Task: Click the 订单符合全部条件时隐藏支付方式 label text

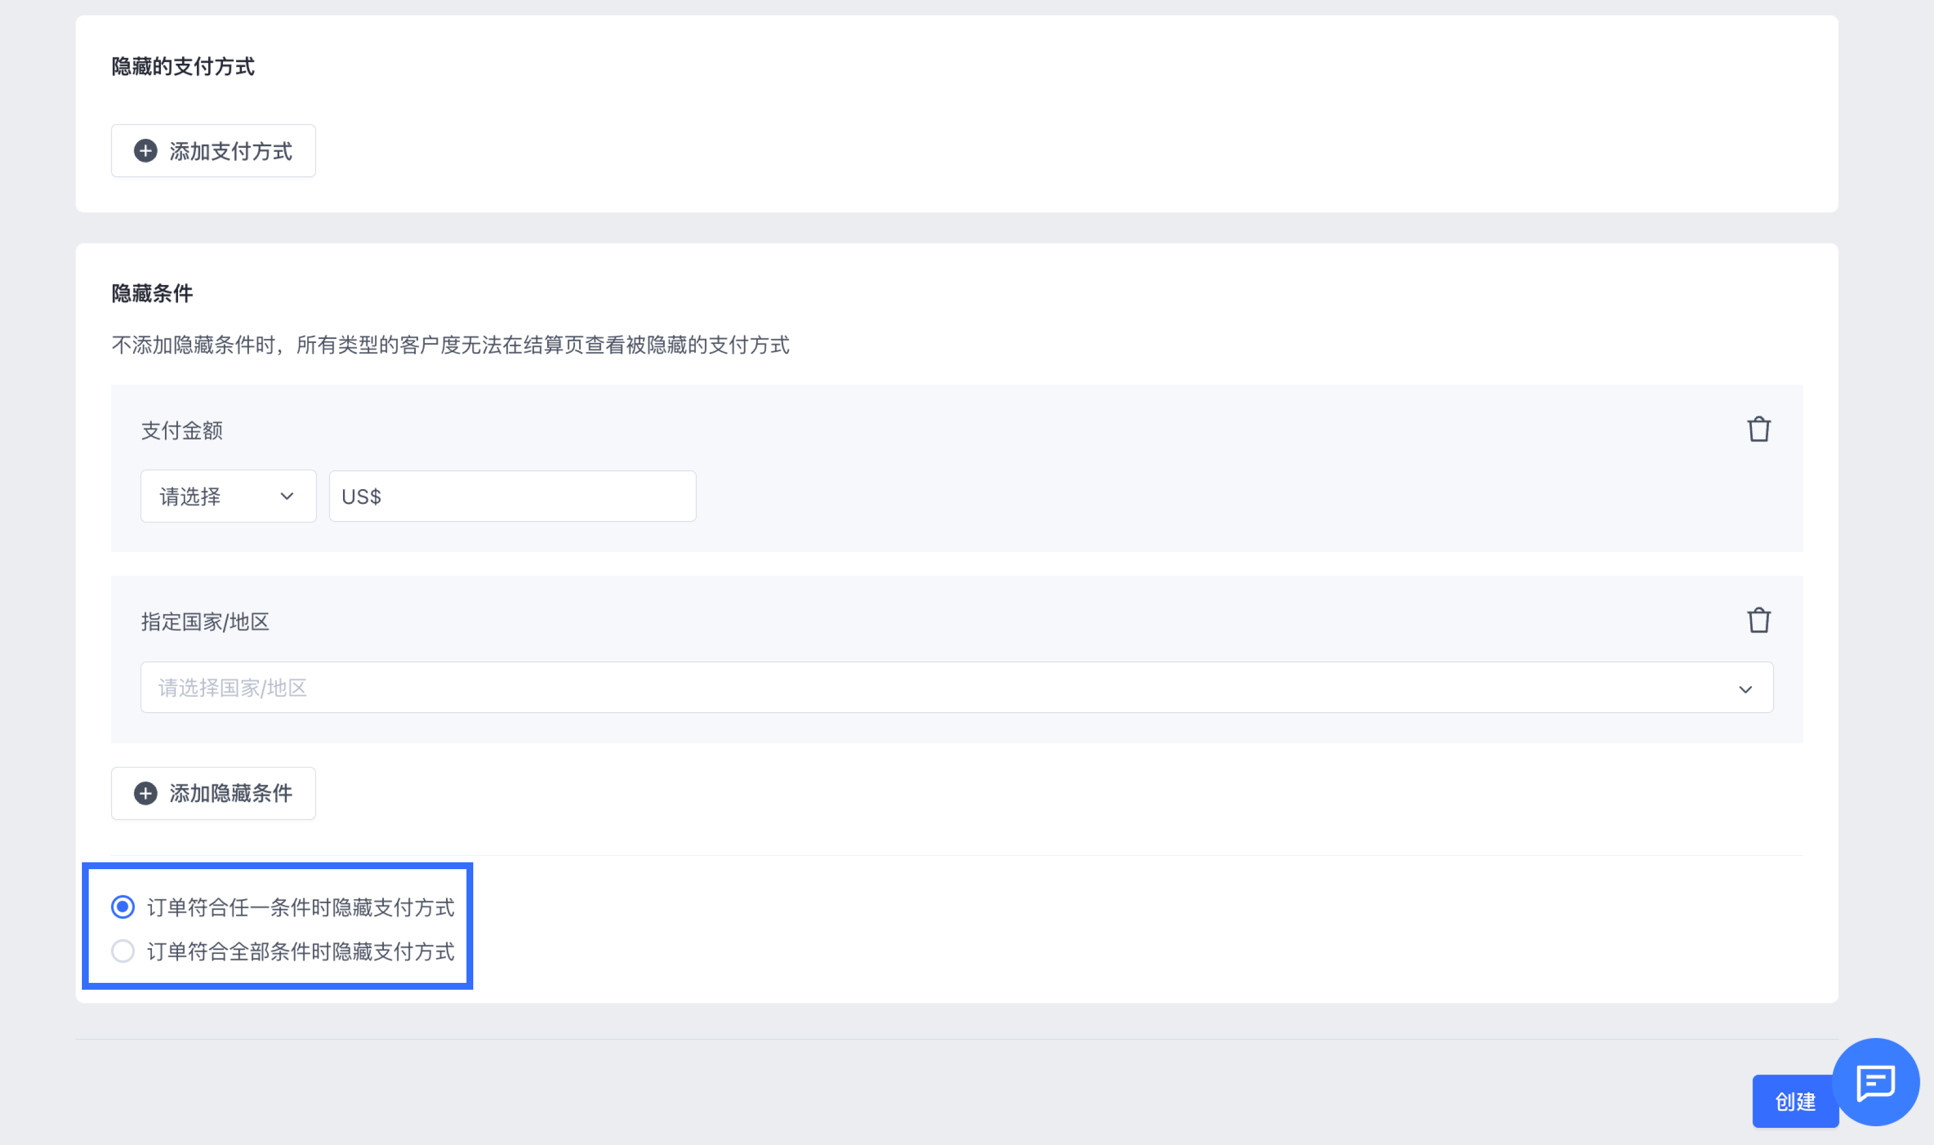Action: click(300, 952)
